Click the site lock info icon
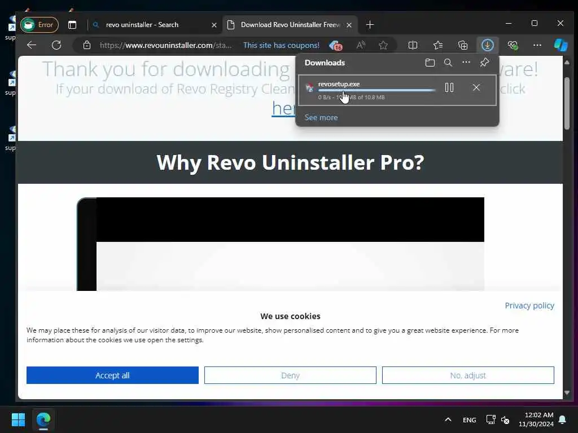Image resolution: width=578 pixels, height=433 pixels. 87,45
